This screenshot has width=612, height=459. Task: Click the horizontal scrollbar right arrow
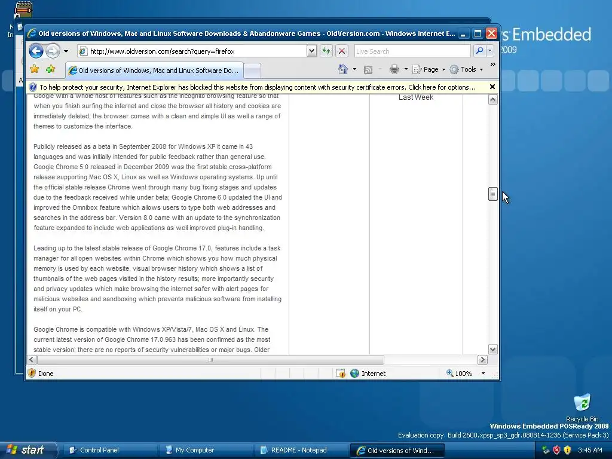(x=482, y=359)
